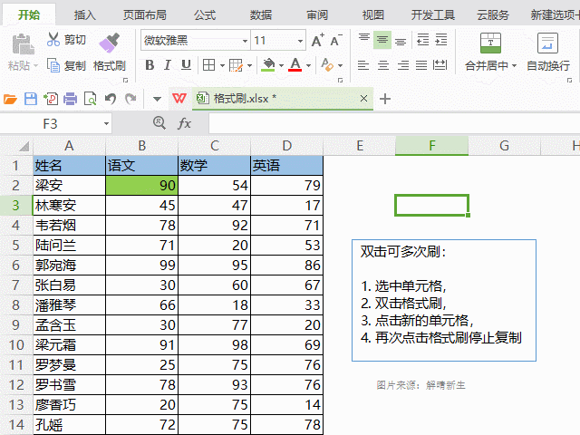The width and height of the screenshot is (580, 435).
Task: Click the Paste (粘贴) icon
Action: pos(23,44)
